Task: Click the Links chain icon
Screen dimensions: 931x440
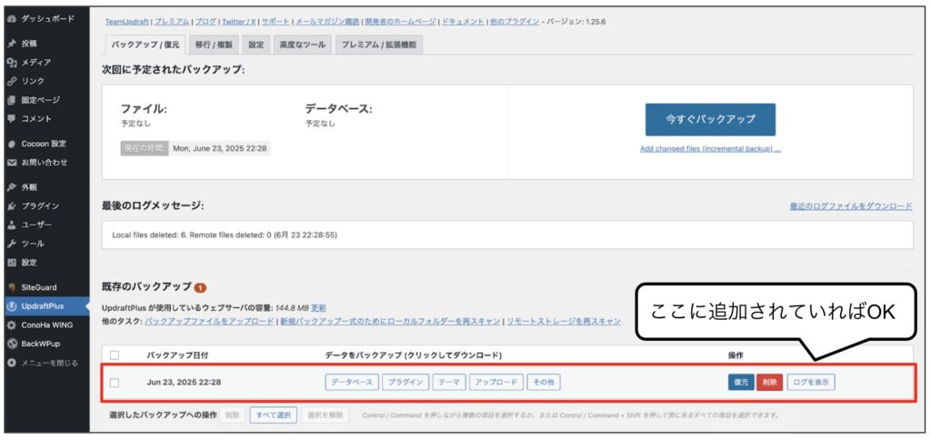Action: coord(11,81)
